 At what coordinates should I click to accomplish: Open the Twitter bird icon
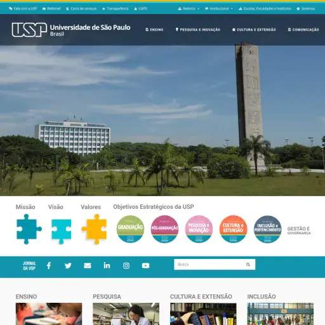pyautogui.click(x=68, y=265)
